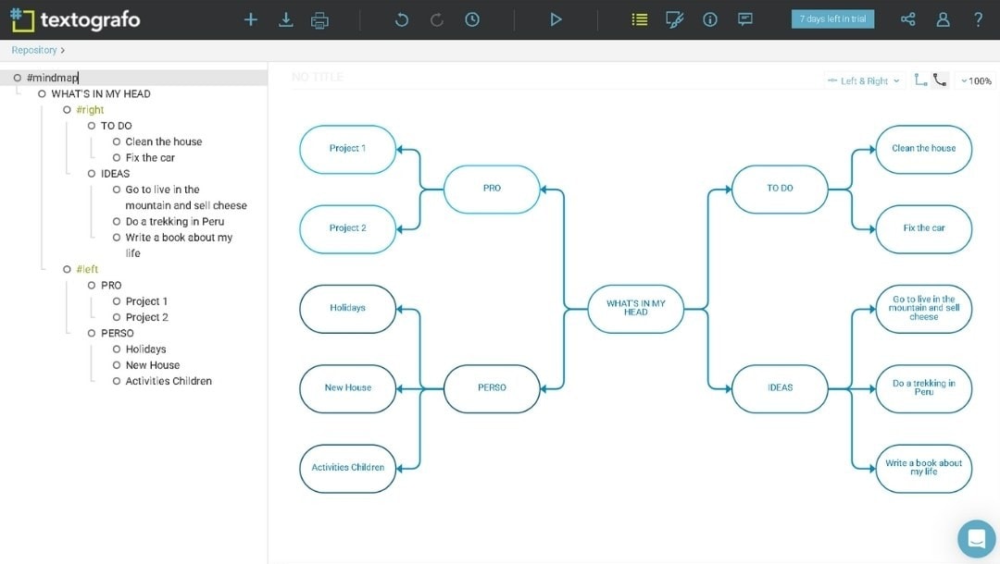Open the Left & Right layout dropdown
1000x564 pixels.
pyautogui.click(x=861, y=80)
